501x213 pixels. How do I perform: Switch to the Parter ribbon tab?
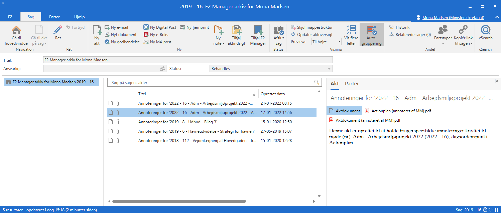click(54, 17)
